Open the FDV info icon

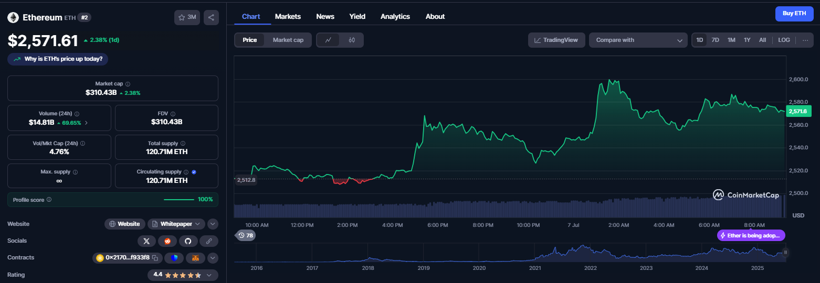[173, 114]
